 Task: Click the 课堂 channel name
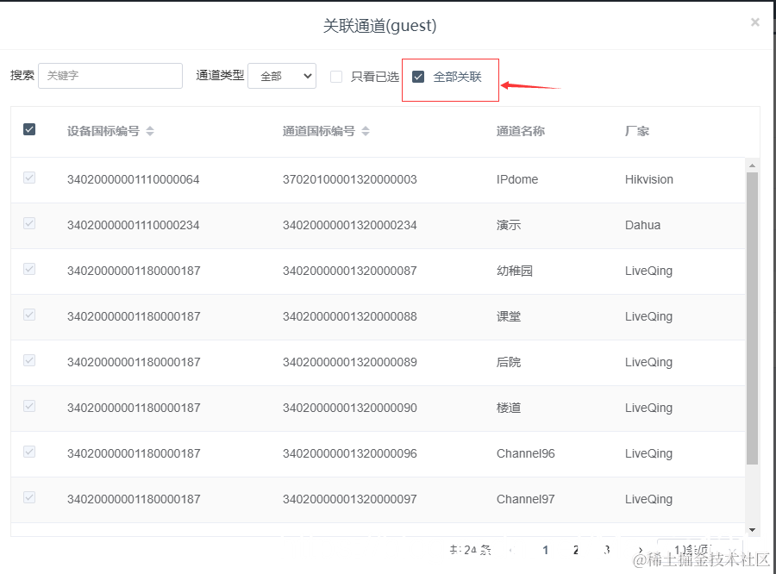point(509,316)
